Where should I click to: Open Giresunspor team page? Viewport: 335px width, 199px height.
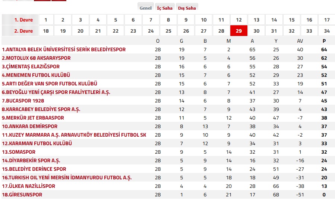pos(22,195)
